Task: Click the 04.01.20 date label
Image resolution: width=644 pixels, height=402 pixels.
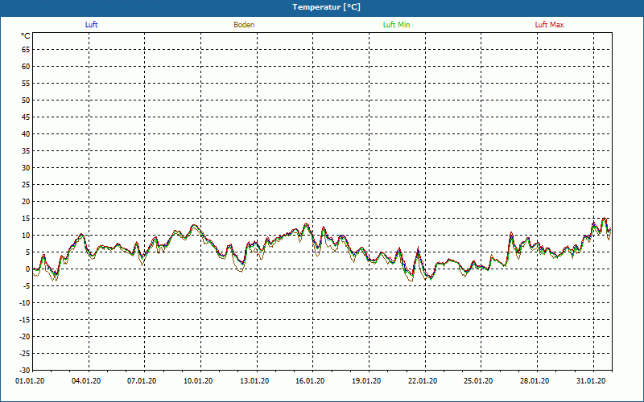Action: point(86,381)
